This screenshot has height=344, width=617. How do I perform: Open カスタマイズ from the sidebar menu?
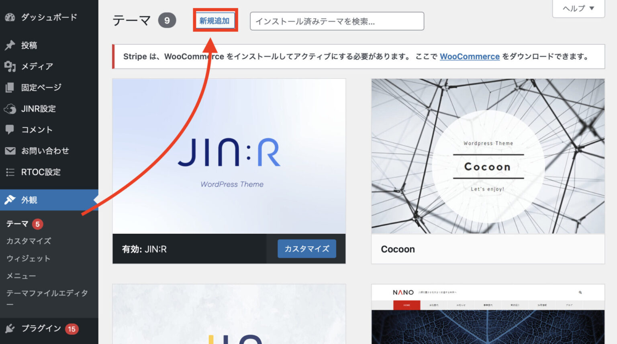(28, 241)
